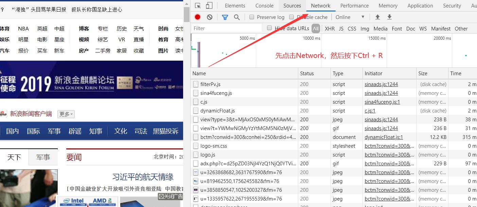This screenshot has height=207, width=477.
Task: Switch to the Elements tab
Action: point(235,6)
